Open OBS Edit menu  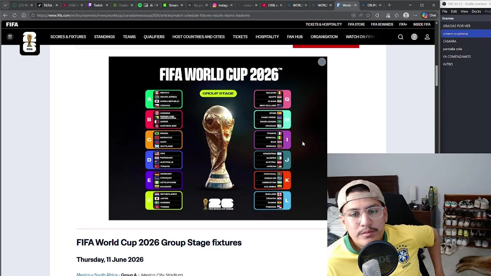click(454, 11)
